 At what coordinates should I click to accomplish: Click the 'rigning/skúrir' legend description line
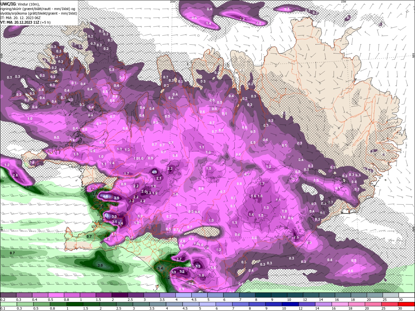(x=38, y=9)
